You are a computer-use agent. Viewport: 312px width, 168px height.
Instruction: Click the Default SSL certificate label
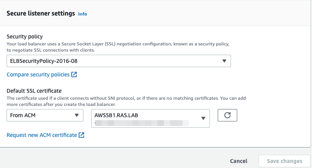coord(34,91)
